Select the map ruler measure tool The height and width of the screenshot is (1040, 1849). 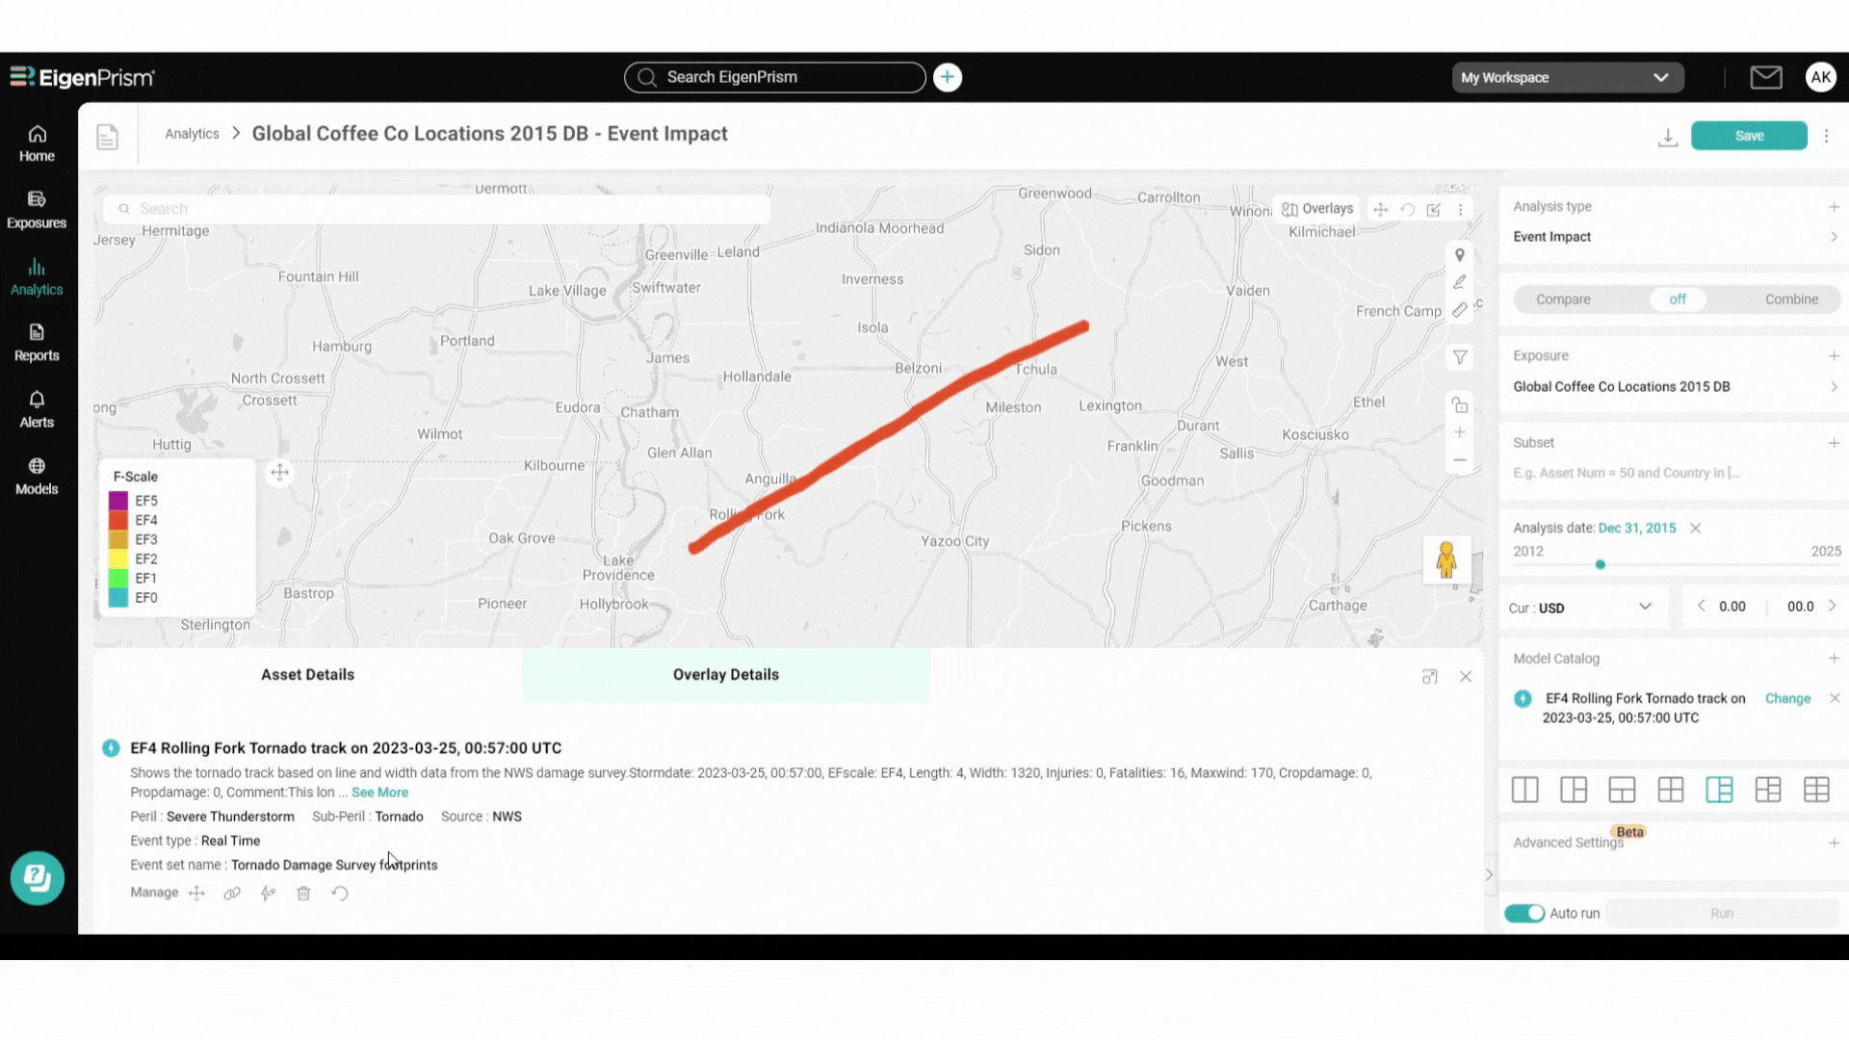[1460, 310]
